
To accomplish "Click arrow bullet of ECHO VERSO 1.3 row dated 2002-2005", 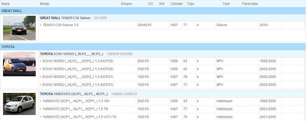I will point(41,69).
